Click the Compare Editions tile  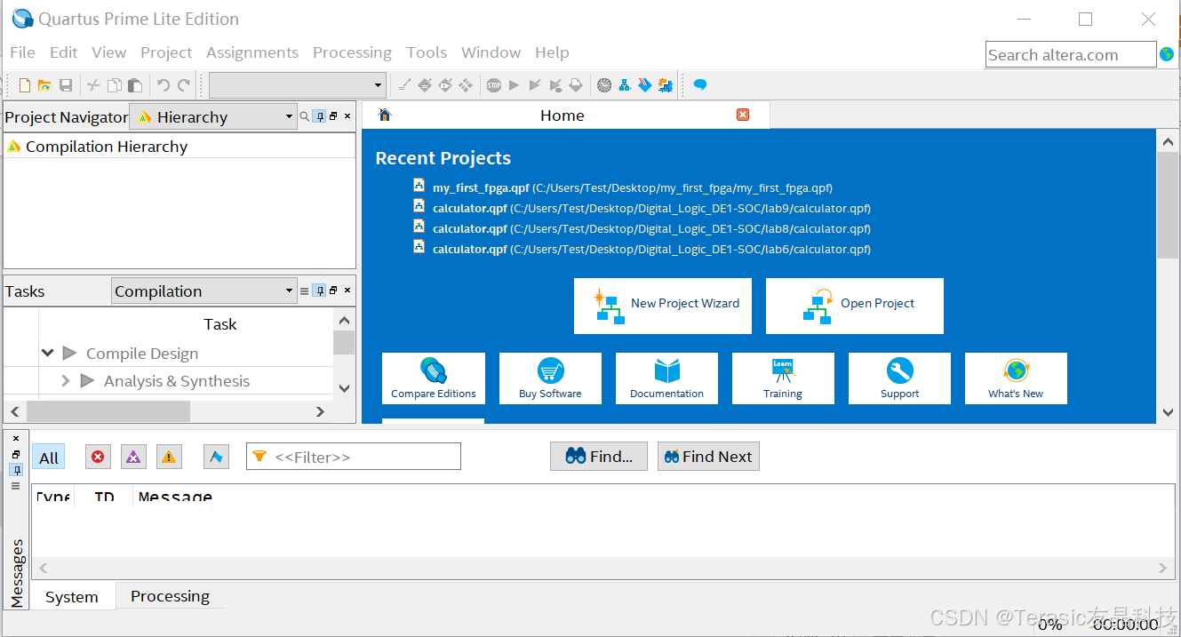pos(434,378)
